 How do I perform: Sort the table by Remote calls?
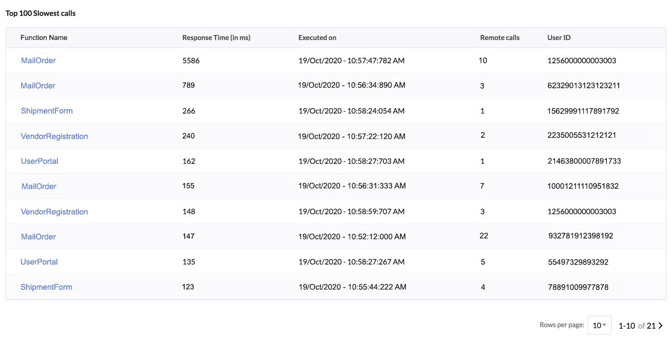tap(500, 38)
